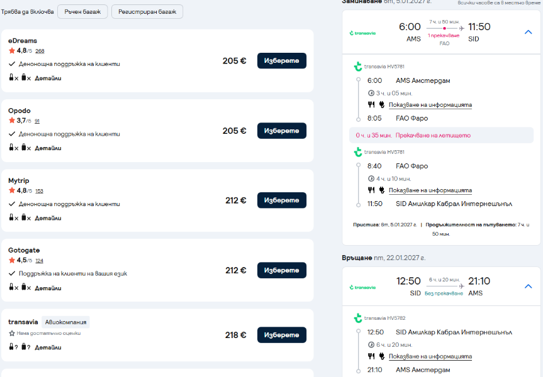The height and width of the screenshot is (377, 543).
Task: Click the transavia empty star rating icon
Action: click(x=12, y=333)
